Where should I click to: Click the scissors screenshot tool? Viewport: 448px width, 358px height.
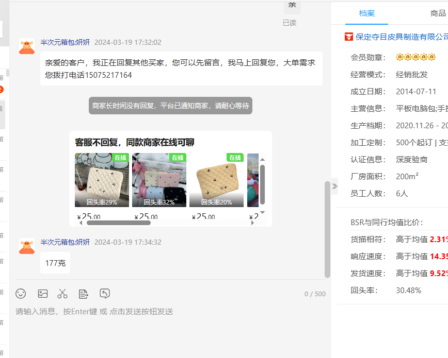(62, 294)
